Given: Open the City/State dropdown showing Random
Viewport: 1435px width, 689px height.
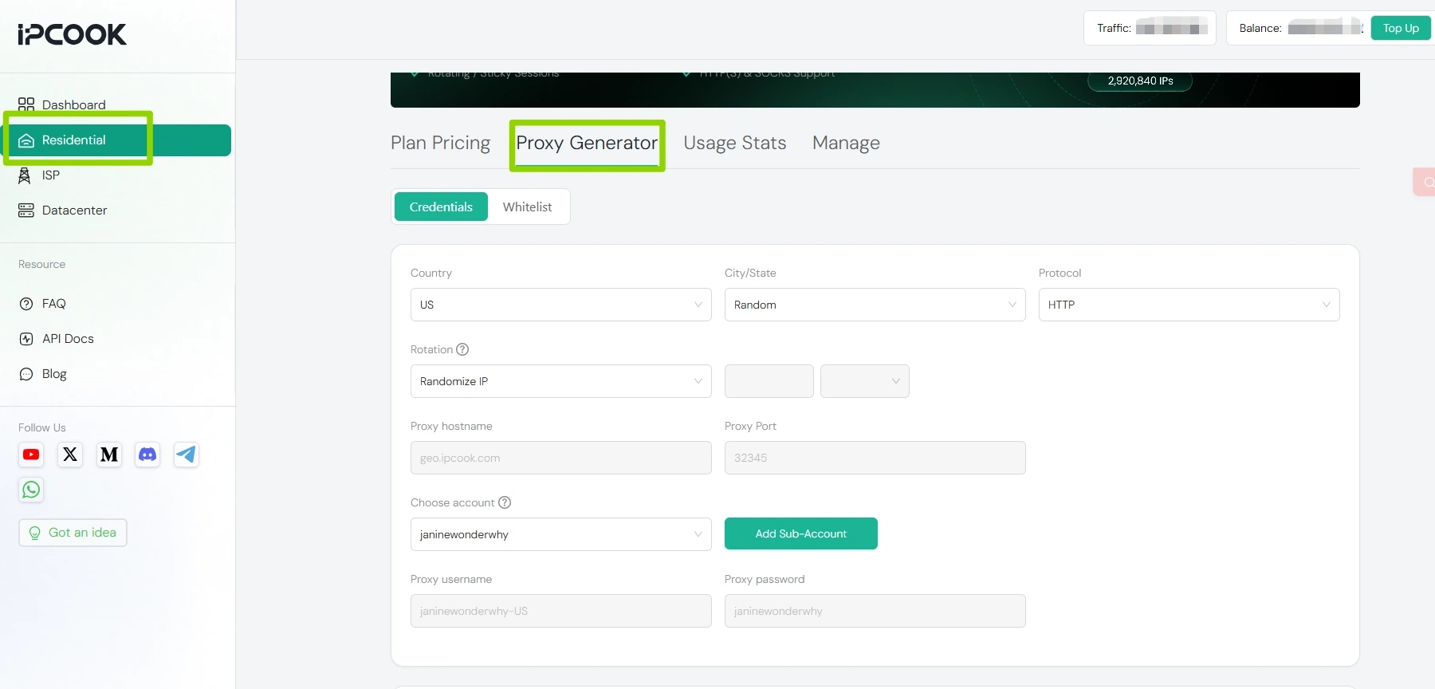Looking at the screenshot, I should click(875, 305).
